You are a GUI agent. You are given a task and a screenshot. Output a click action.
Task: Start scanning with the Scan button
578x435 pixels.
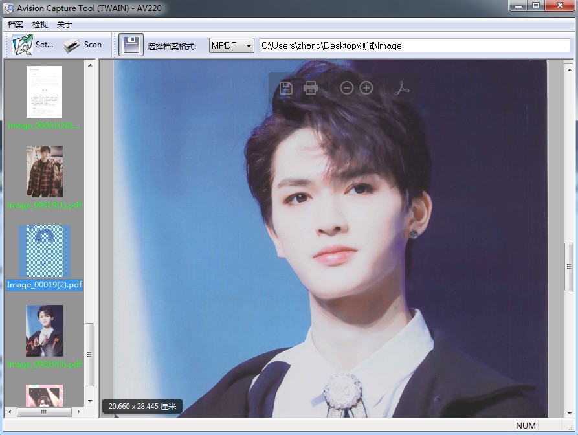(82, 45)
